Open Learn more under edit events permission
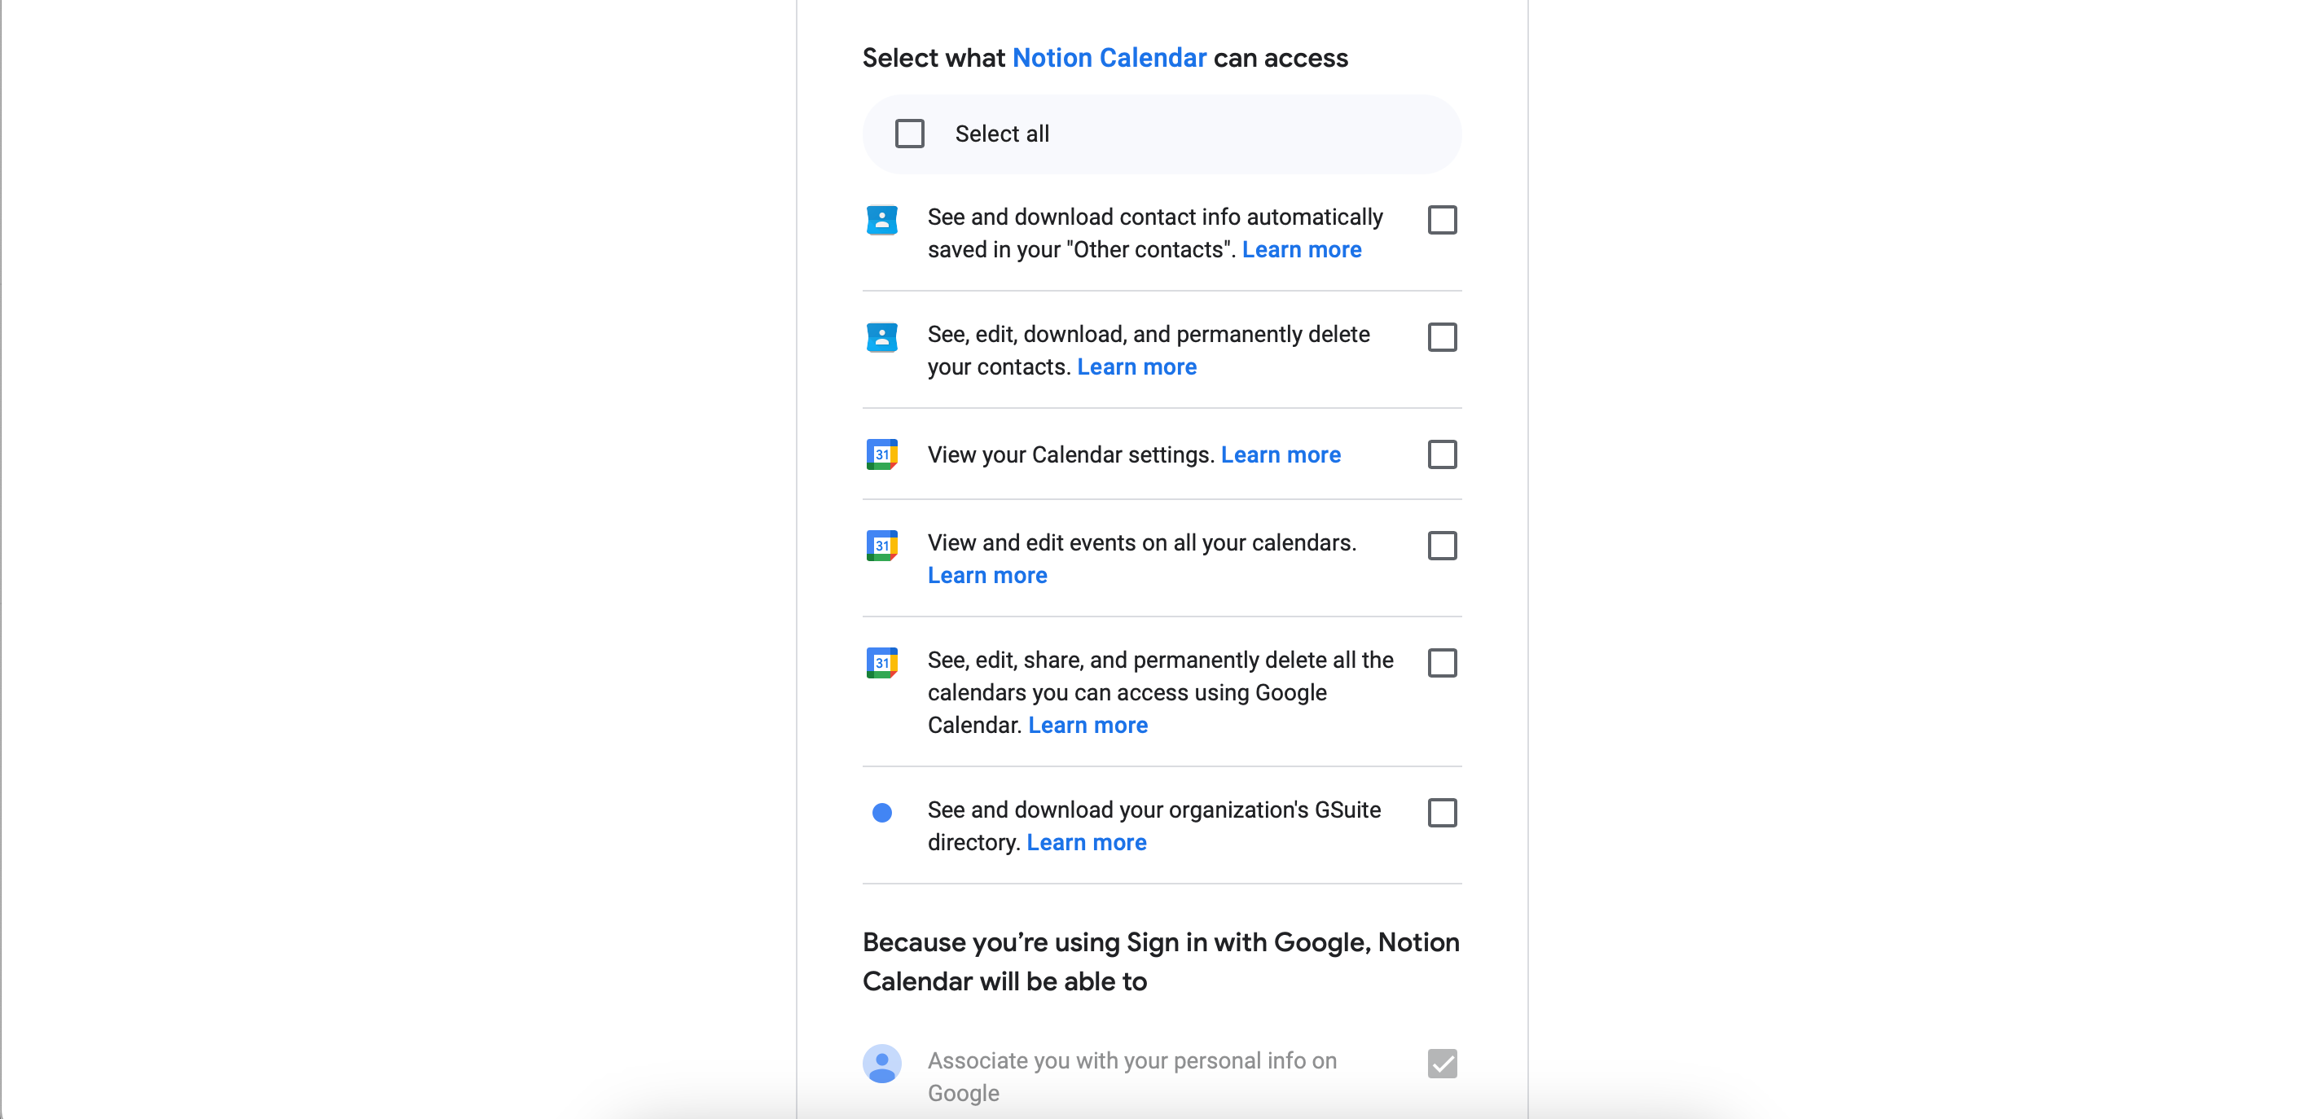The image size is (2320, 1119). (987, 576)
